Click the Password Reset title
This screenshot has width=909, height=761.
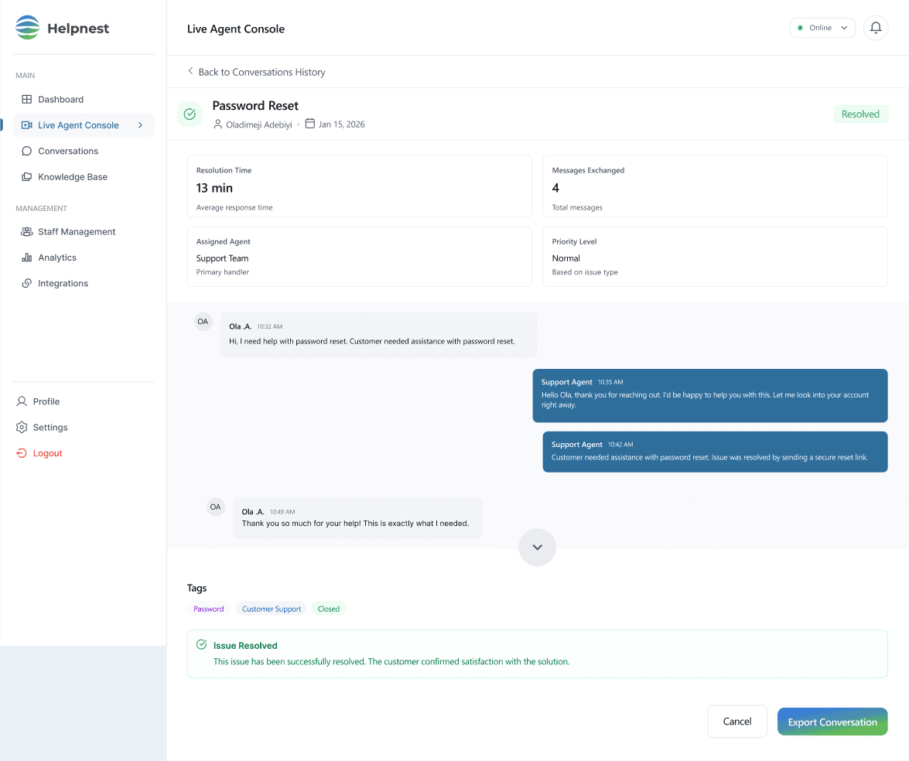[255, 105]
